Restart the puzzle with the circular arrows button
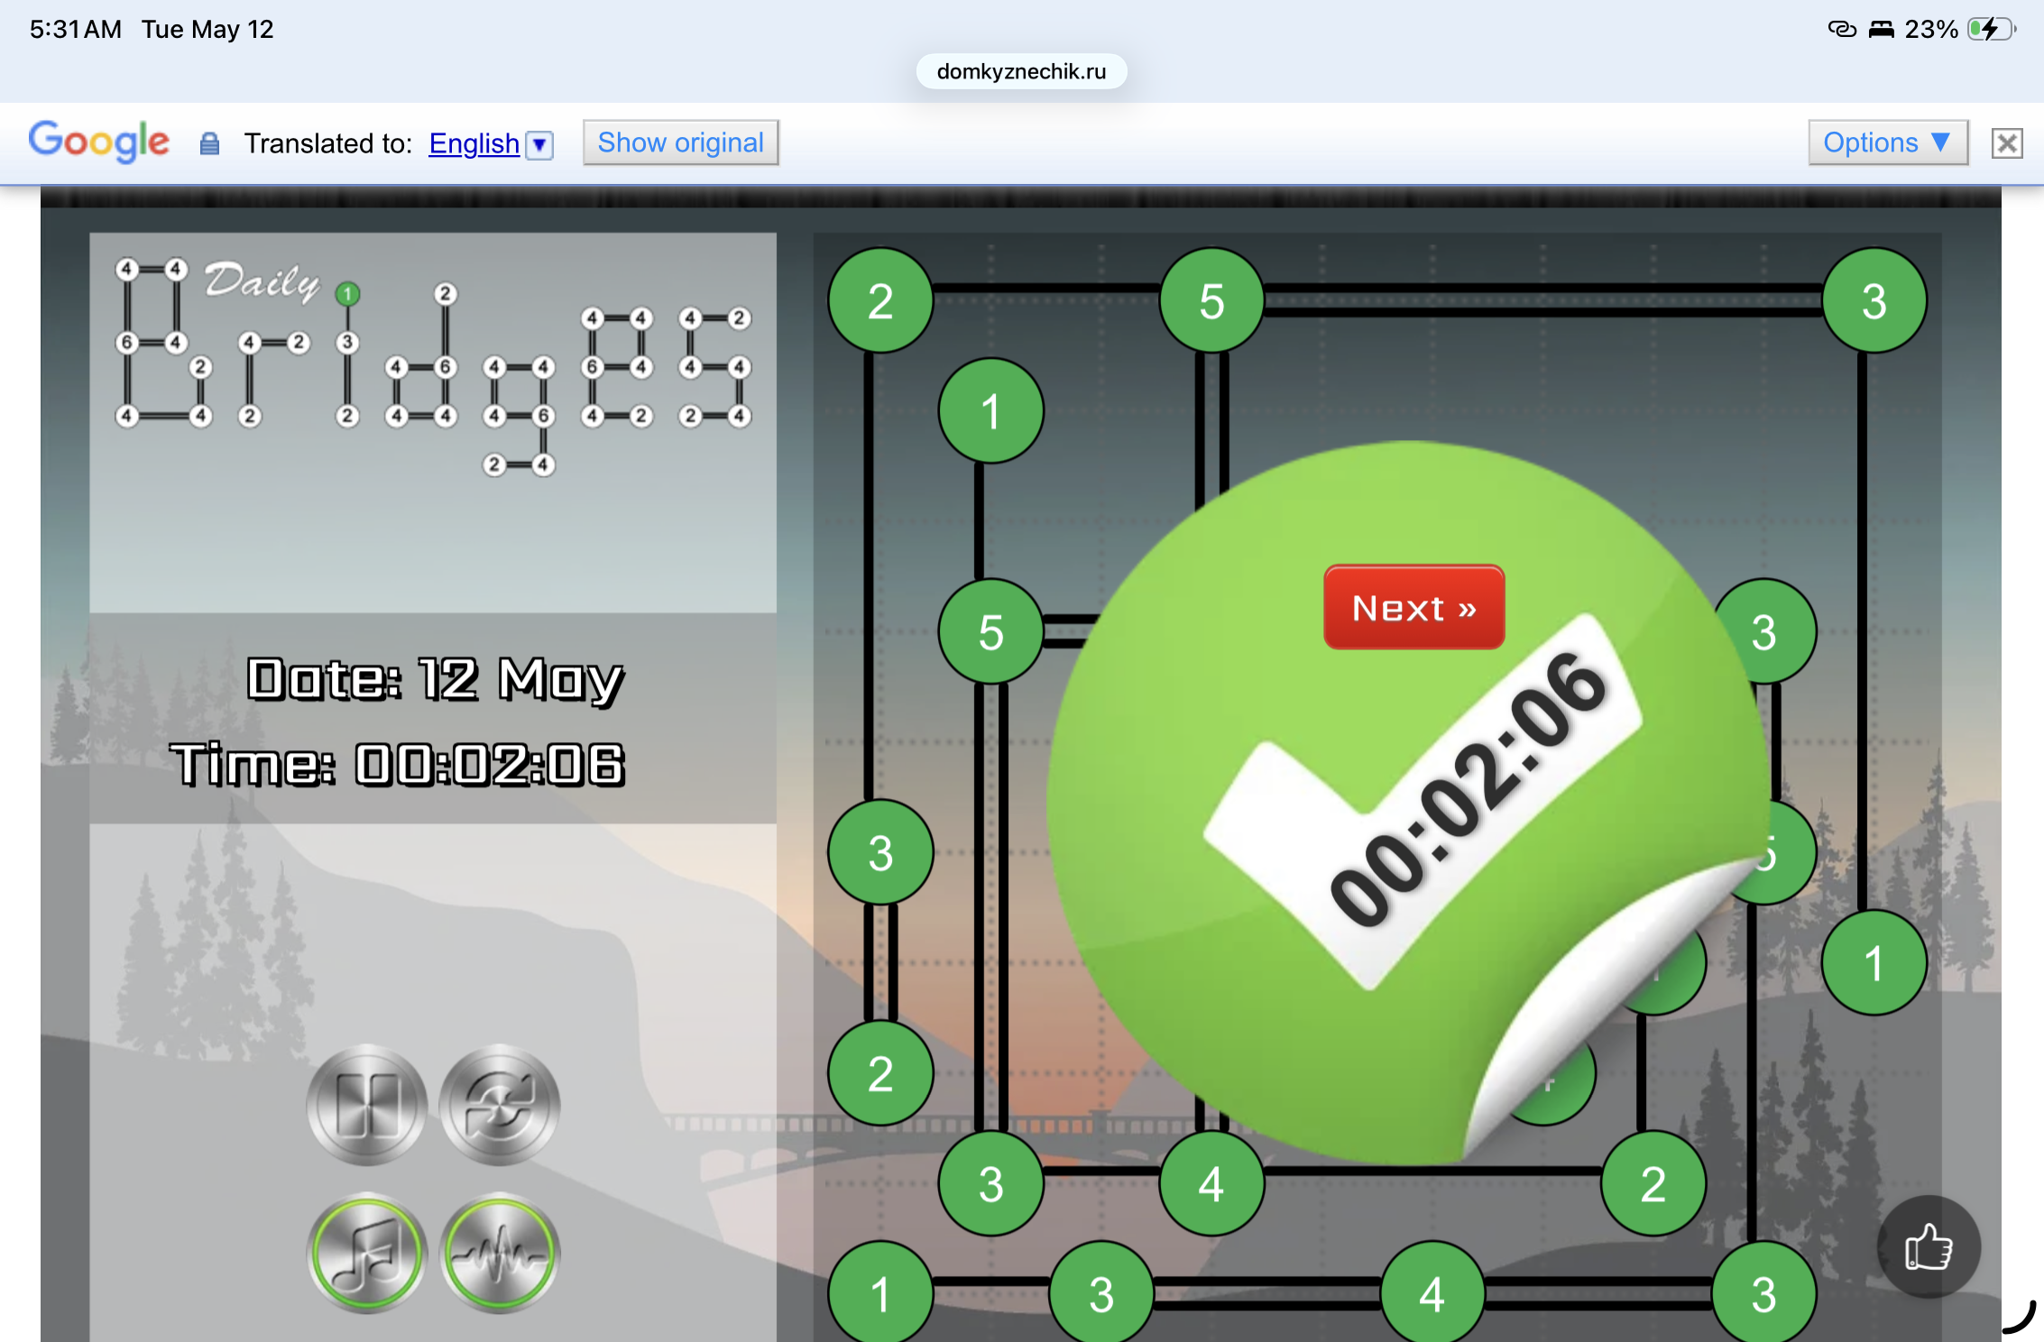The image size is (2044, 1342). pos(499,1104)
